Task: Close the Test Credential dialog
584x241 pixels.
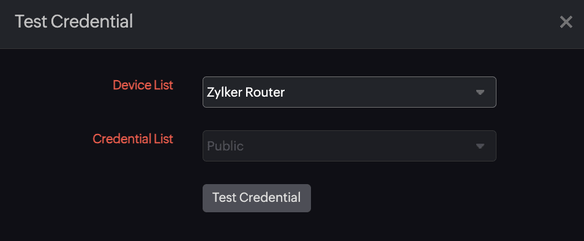Action: [566, 22]
